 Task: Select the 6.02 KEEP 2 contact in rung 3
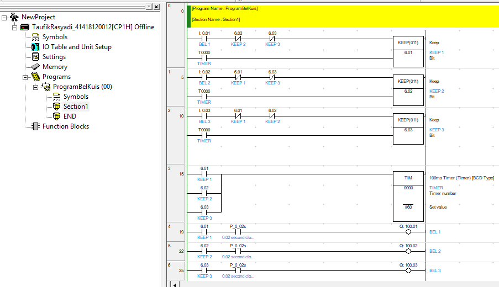point(204,193)
